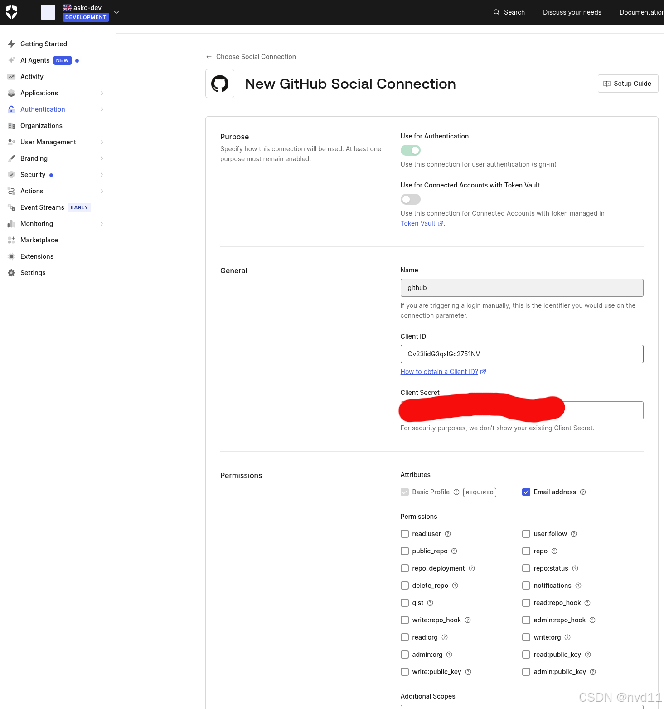Go to Organizations page
This screenshot has height=709, width=664.
click(41, 126)
